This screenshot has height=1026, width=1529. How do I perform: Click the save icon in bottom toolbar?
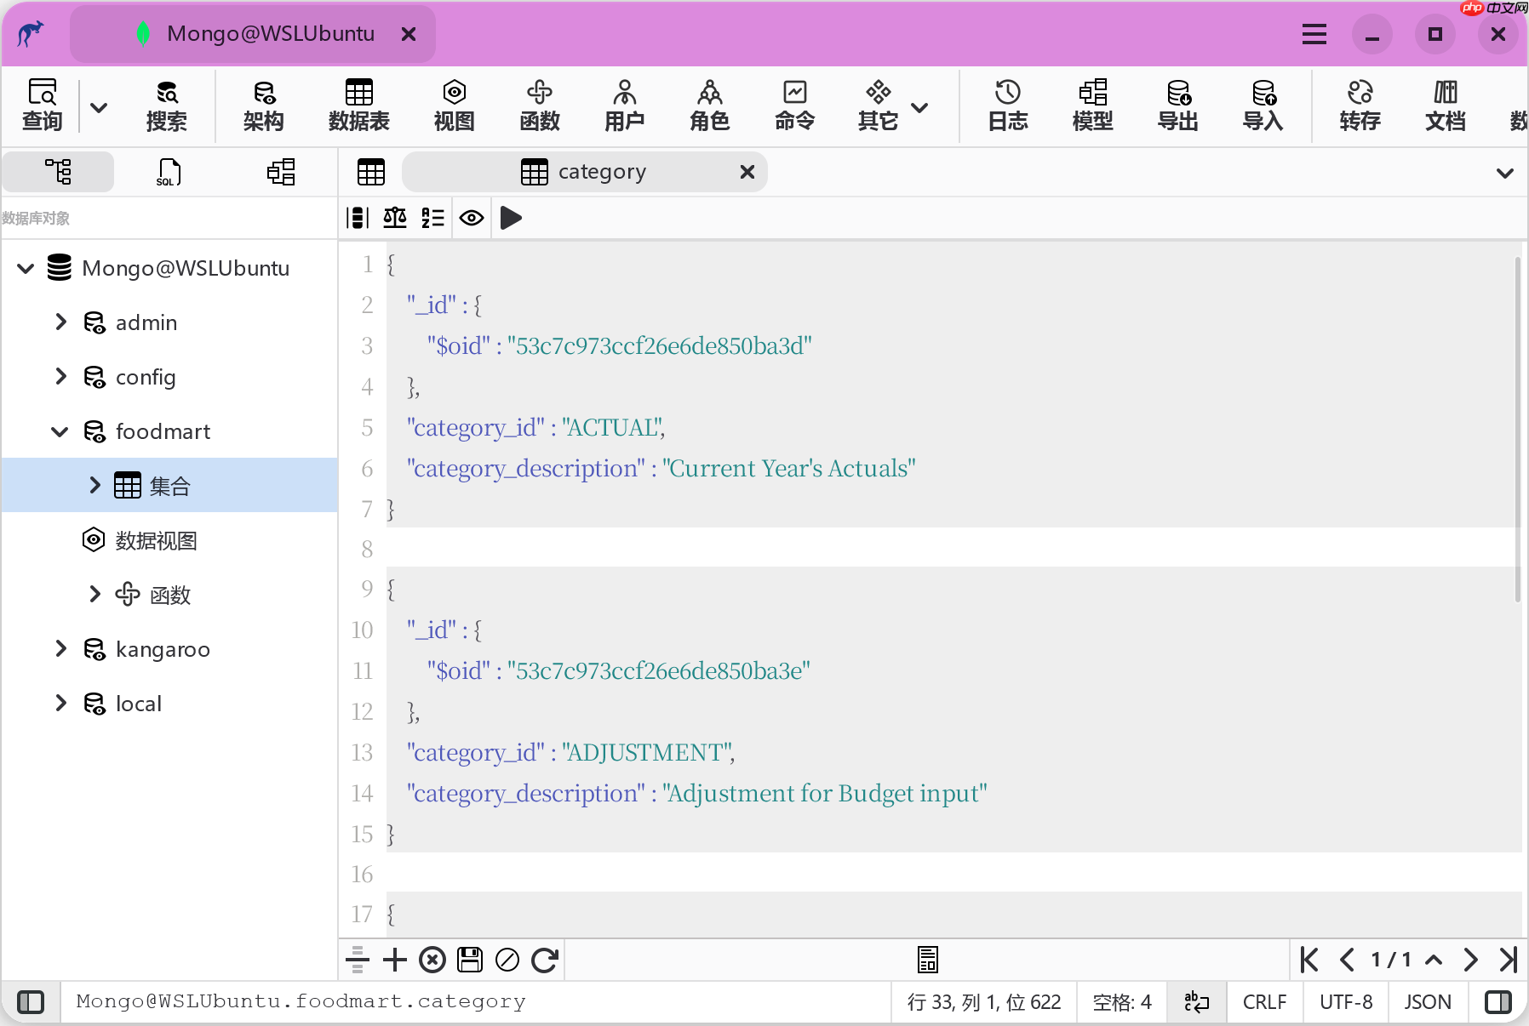(x=470, y=960)
